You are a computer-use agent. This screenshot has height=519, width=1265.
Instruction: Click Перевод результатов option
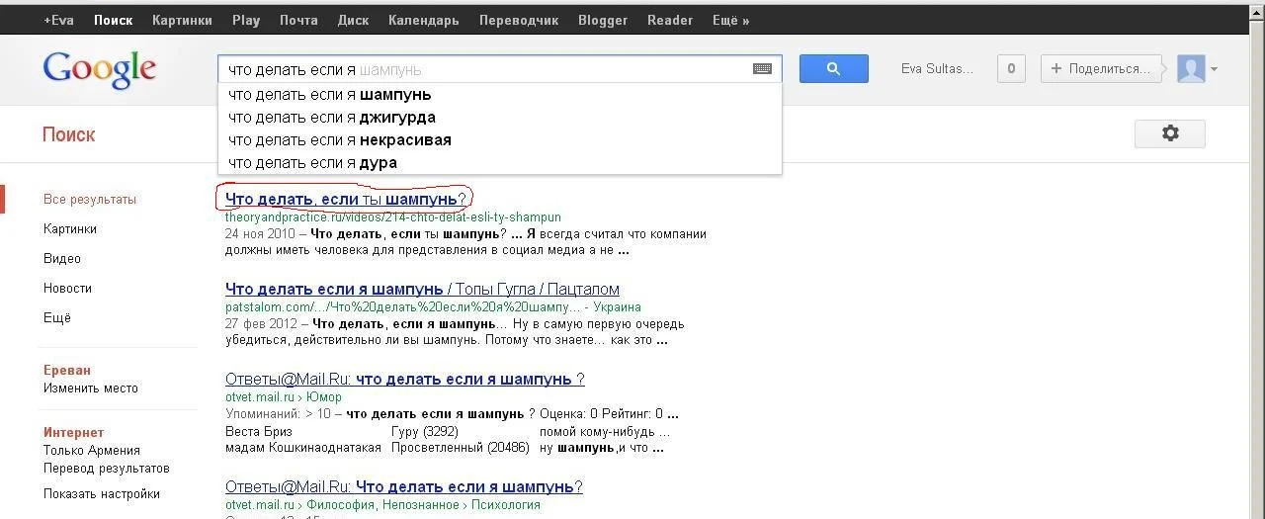[107, 468]
